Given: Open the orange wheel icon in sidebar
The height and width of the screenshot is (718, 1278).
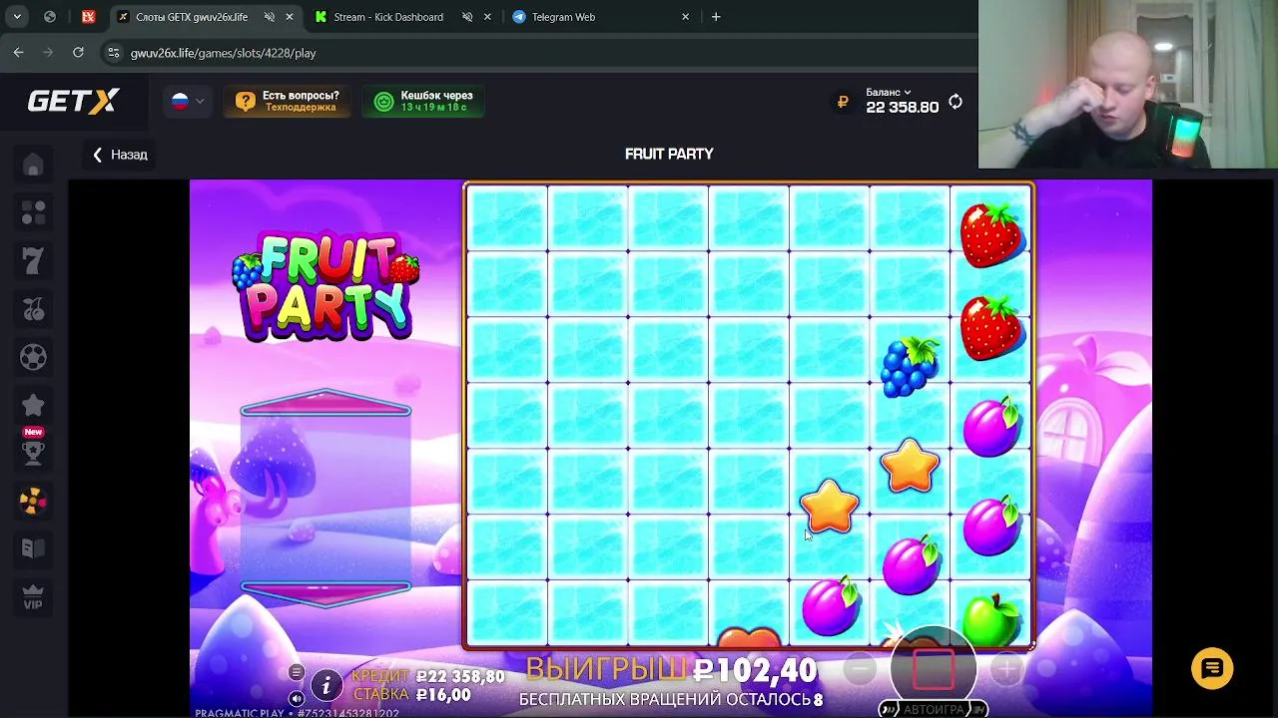Looking at the screenshot, I should 33,501.
